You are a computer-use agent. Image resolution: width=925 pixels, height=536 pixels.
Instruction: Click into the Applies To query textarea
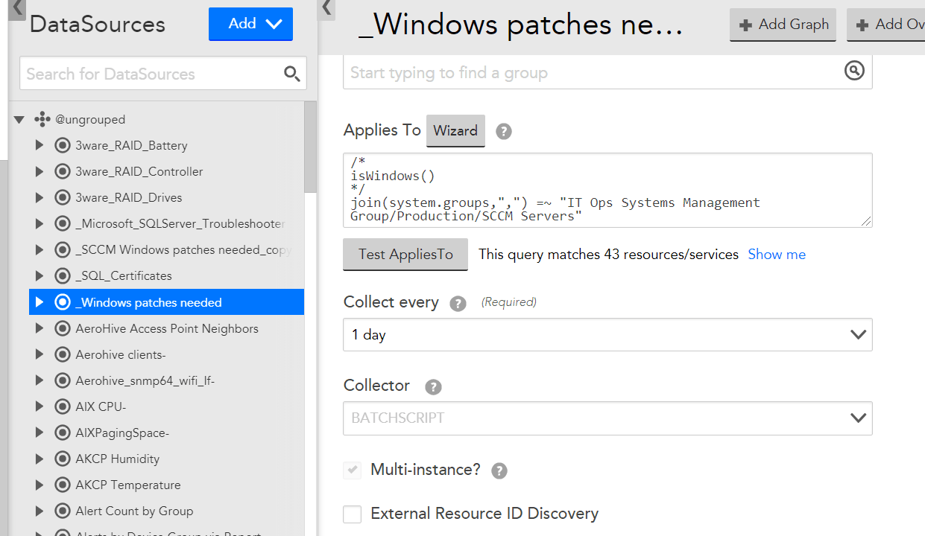607,190
